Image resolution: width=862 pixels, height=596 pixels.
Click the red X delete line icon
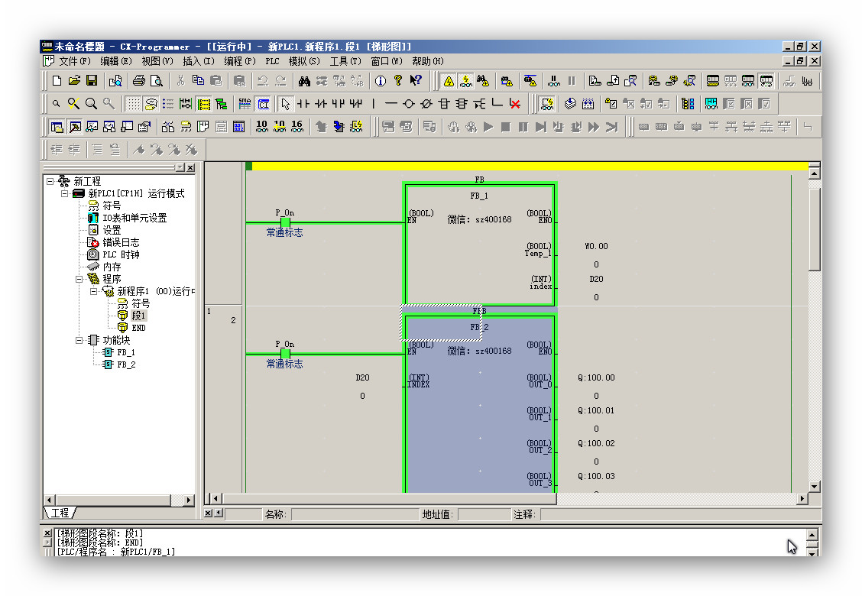tap(515, 104)
